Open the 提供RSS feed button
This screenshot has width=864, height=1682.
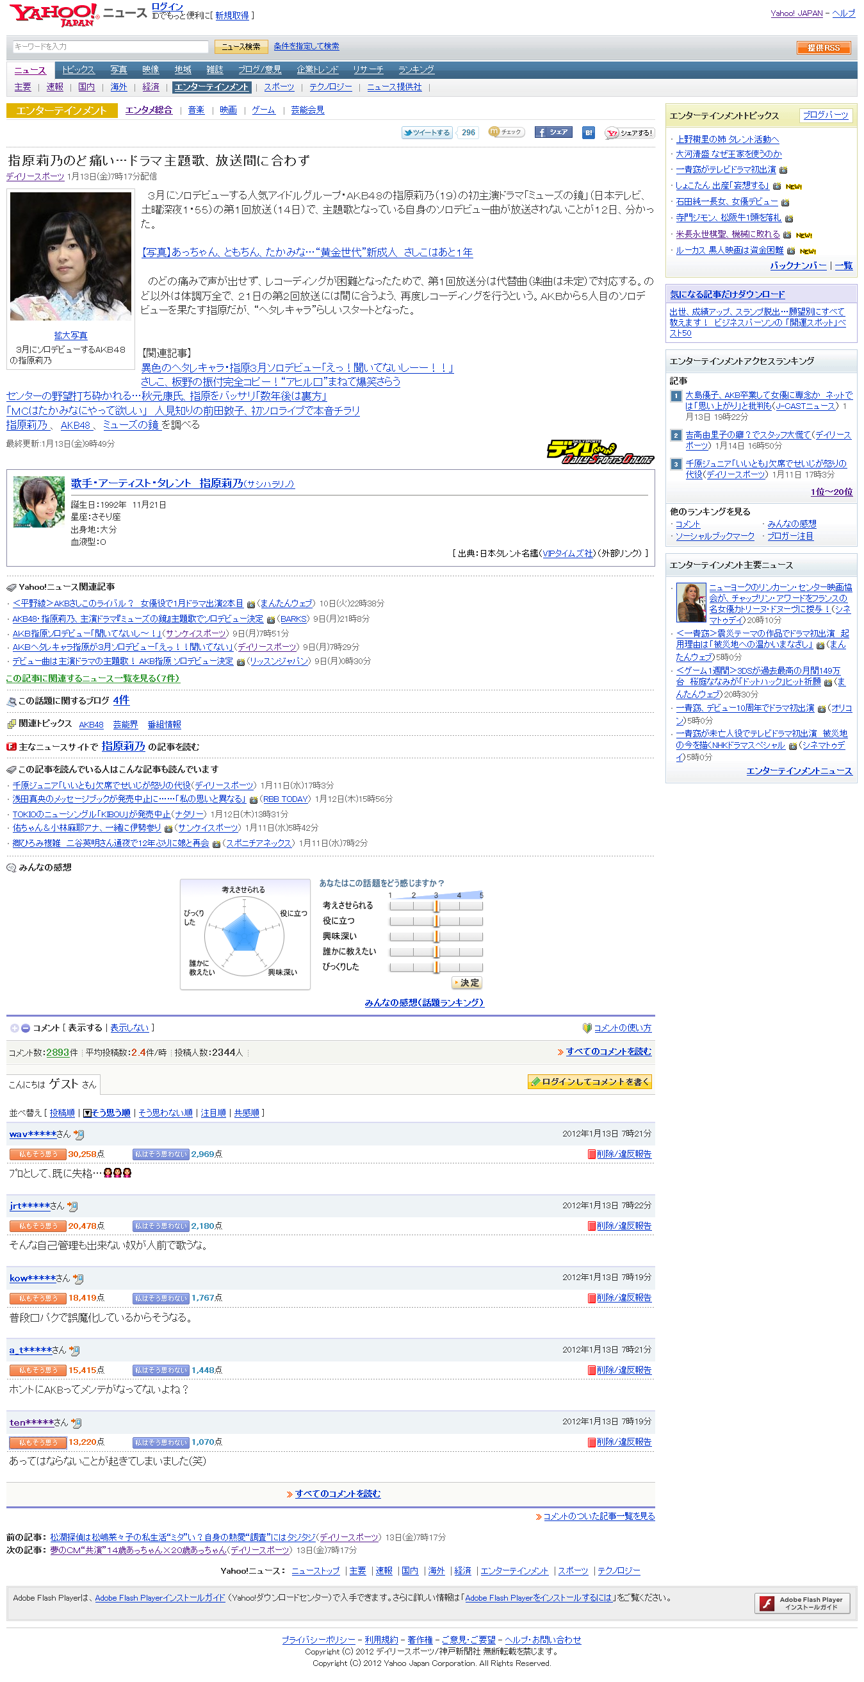pos(823,47)
